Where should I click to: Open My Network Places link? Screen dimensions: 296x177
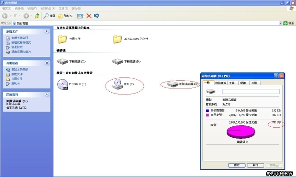19,70
